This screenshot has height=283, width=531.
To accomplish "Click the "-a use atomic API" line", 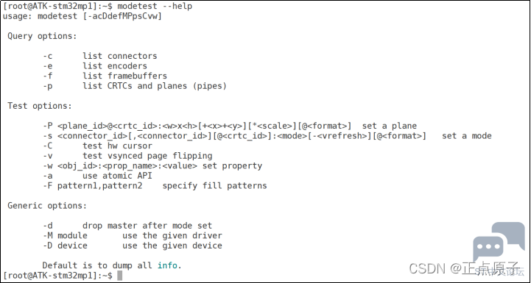I will coord(97,176).
